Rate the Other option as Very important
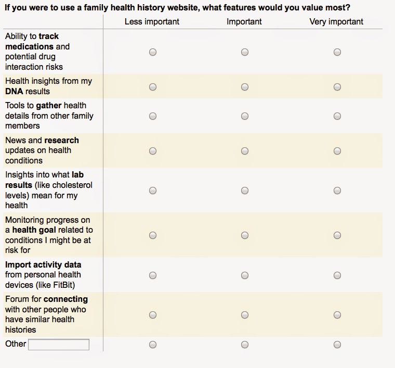This screenshot has width=395, height=368. coord(337,345)
